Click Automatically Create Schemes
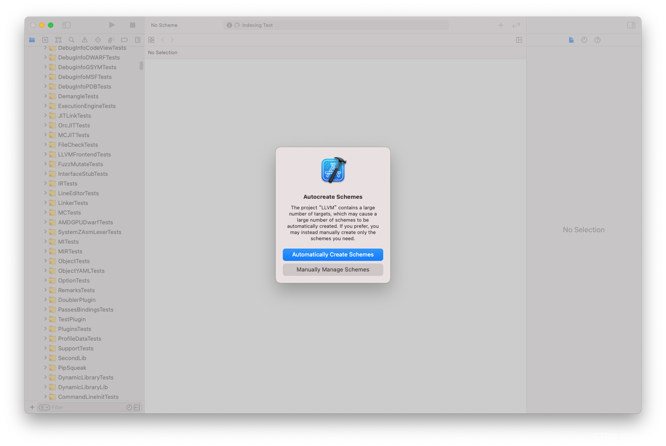The width and height of the screenshot is (666, 446). tap(333, 255)
